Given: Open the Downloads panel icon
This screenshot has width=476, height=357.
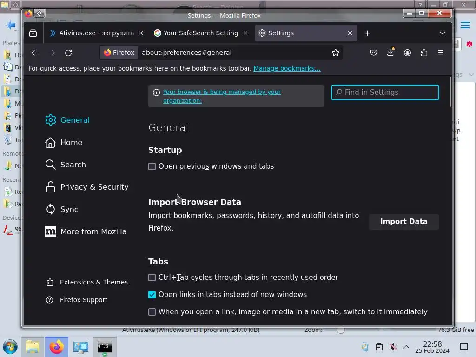Looking at the screenshot, I should point(390,52).
